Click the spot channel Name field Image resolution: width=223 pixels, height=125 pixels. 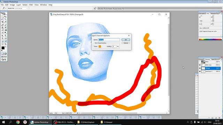[109, 40]
